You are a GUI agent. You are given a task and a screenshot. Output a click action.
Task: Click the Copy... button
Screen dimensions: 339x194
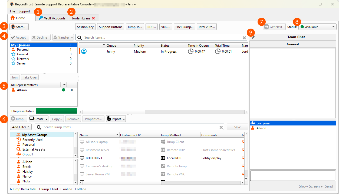tap(57, 119)
